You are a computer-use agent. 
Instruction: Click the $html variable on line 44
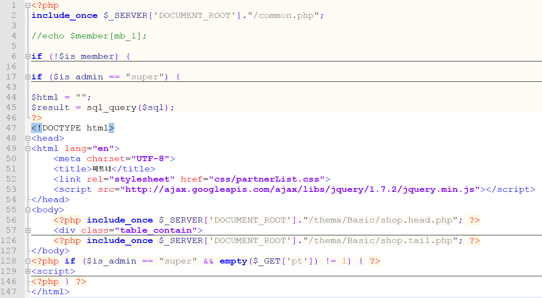(x=45, y=97)
